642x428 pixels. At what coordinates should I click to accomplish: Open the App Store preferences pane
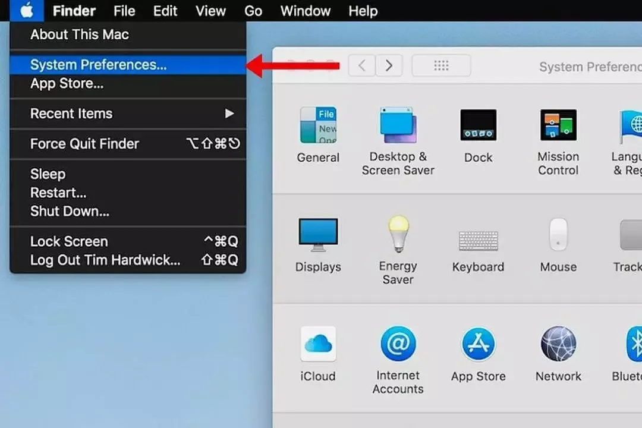point(478,345)
